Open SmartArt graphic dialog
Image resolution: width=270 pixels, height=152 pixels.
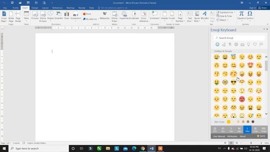(59, 16)
